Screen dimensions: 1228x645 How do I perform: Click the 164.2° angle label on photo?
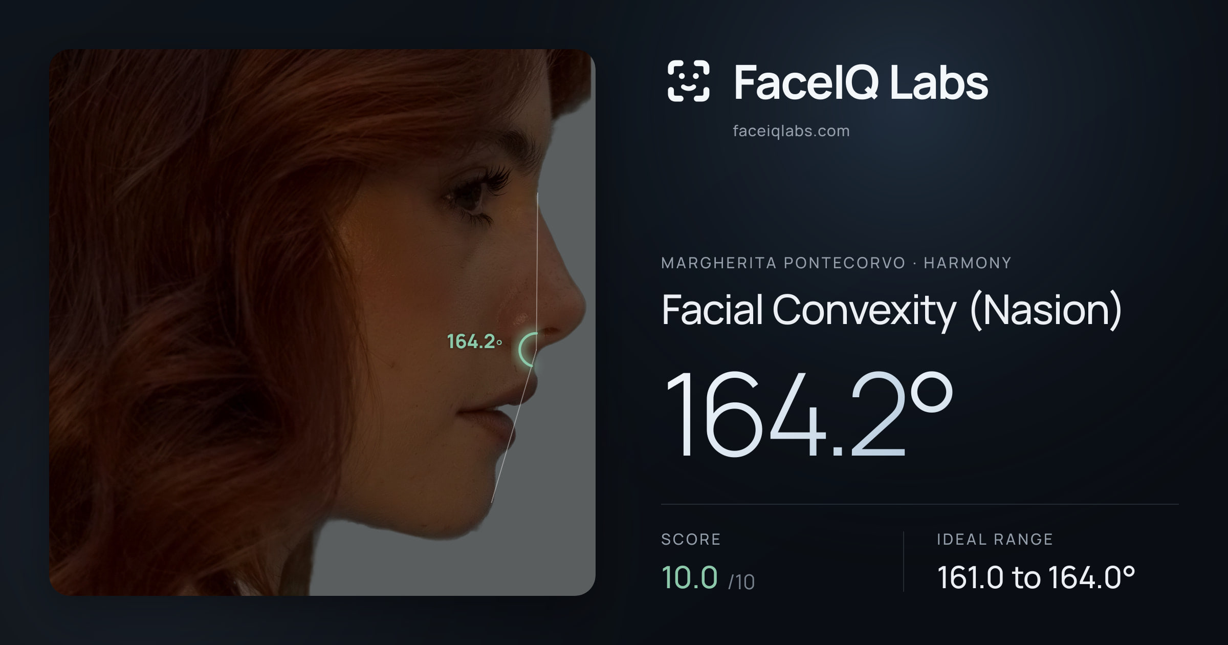coord(474,341)
